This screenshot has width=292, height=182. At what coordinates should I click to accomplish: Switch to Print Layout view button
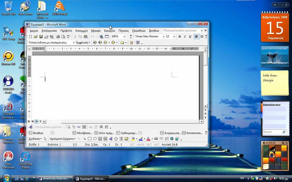pos(36,121)
